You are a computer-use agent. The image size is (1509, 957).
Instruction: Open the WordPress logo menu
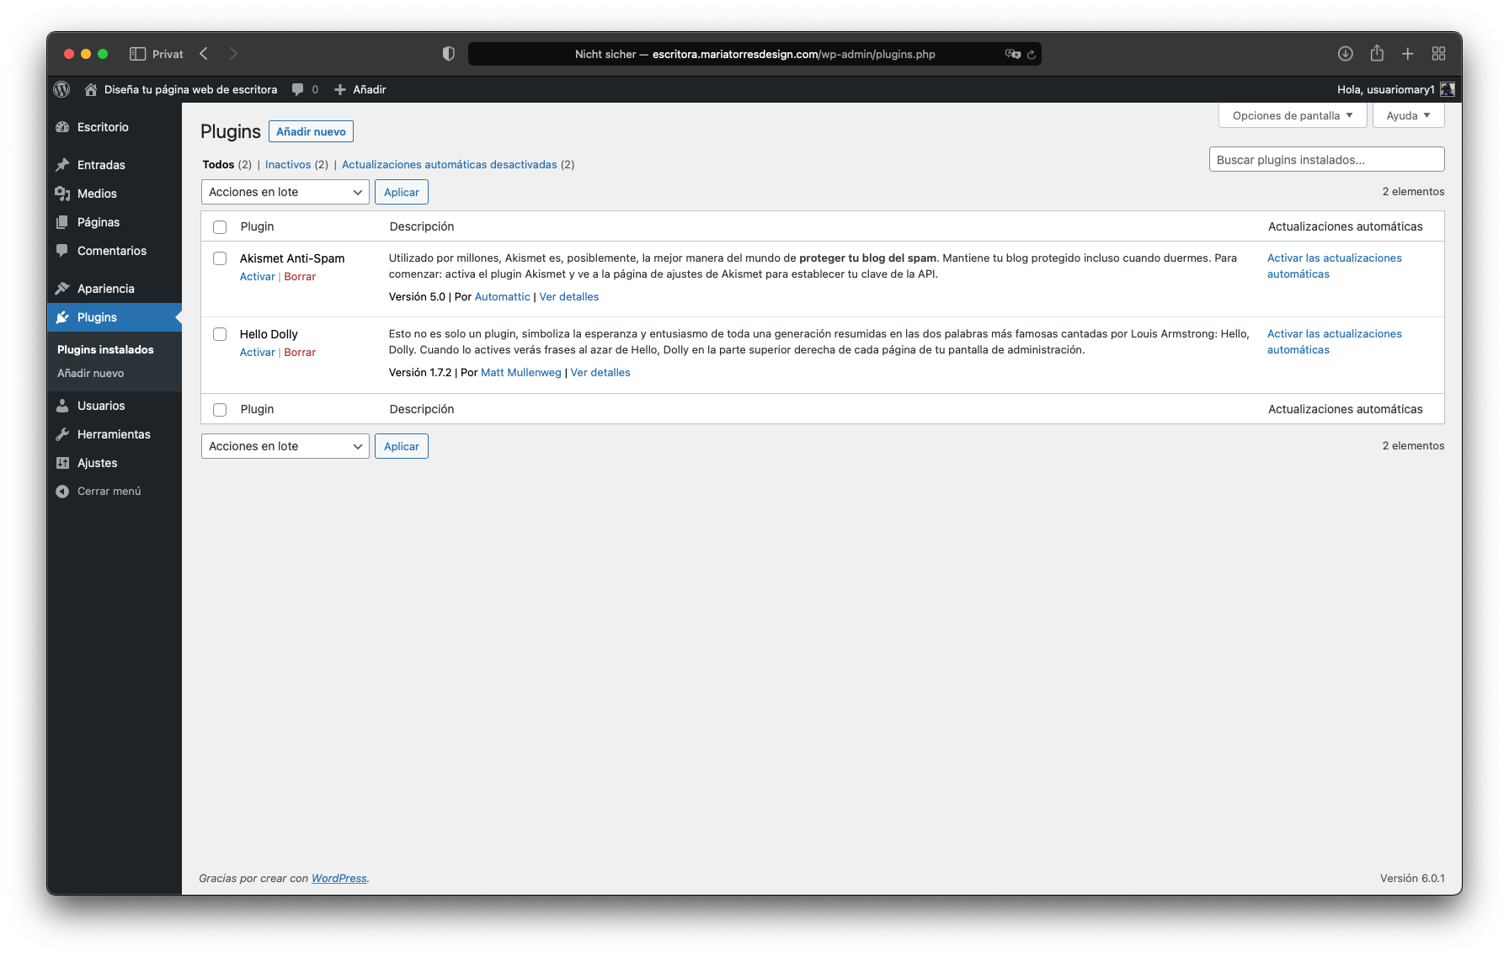click(x=61, y=89)
